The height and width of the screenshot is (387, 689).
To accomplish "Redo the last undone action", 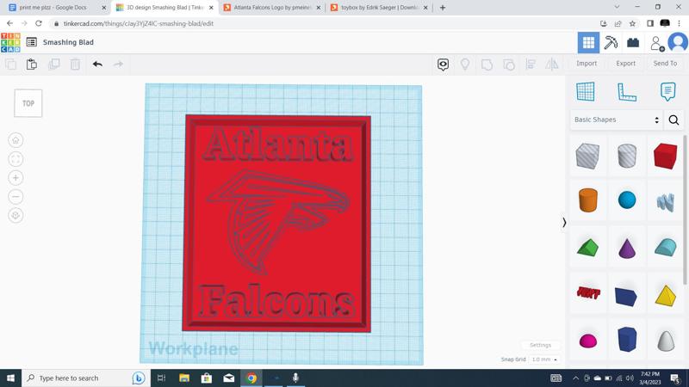I will pos(118,64).
